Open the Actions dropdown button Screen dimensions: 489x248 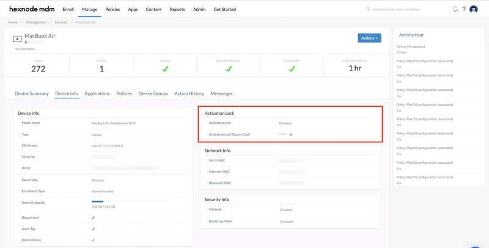click(x=369, y=38)
